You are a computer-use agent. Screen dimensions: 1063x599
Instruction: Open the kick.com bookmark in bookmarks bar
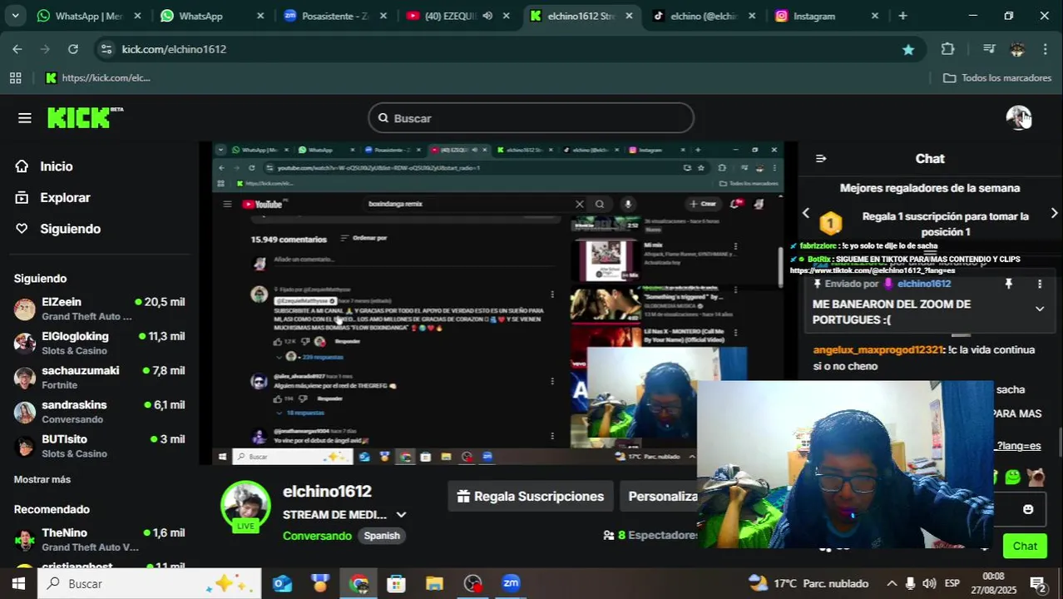tap(98, 77)
